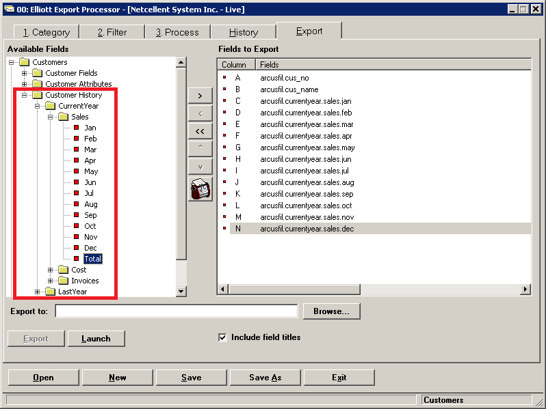Expand the LastYear node
546x409 pixels.
click(37, 292)
